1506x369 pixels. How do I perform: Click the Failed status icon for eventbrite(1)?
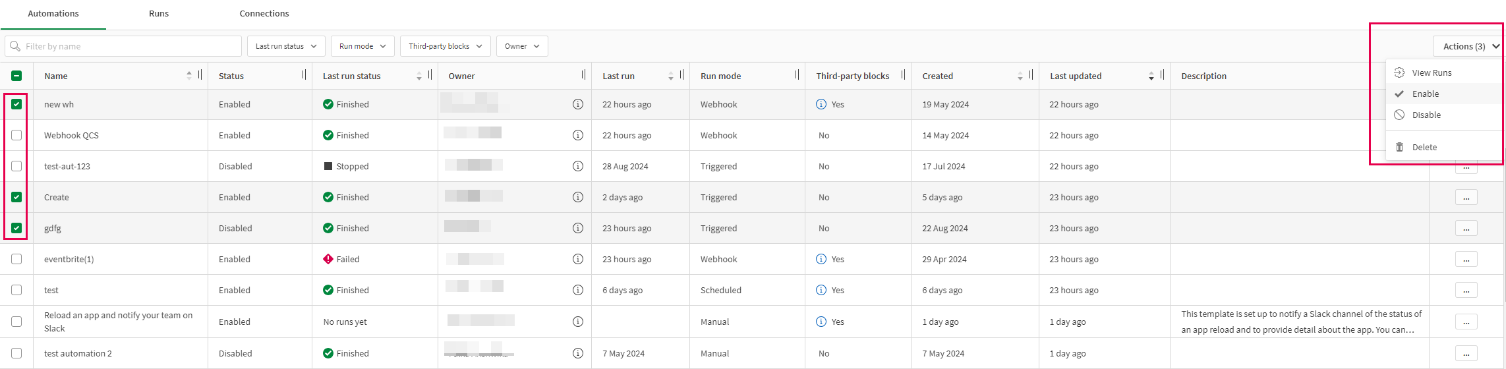coord(328,259)
